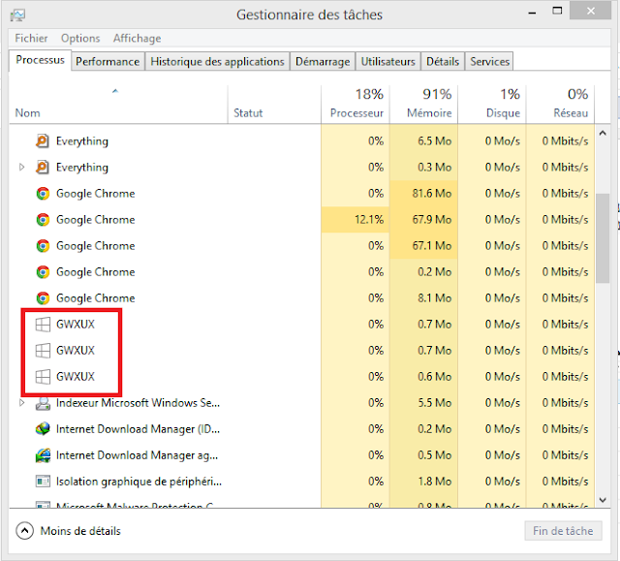This screenshot has width=620, height=561.
Task: Click the Moins de détails label
Action: point(80,531)
